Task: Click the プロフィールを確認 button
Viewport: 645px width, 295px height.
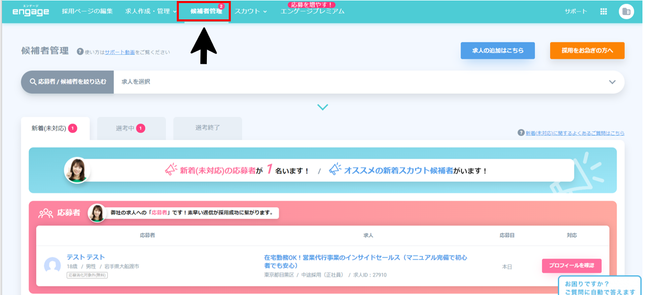Action: pos(572,266)
